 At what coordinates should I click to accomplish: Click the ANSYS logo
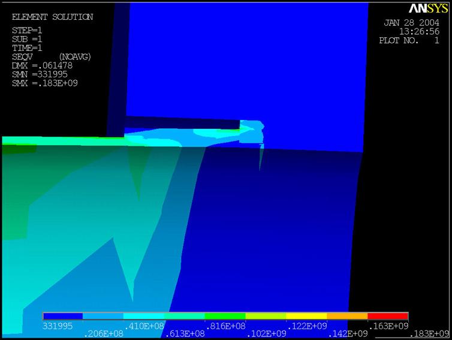tap(429, 8)
